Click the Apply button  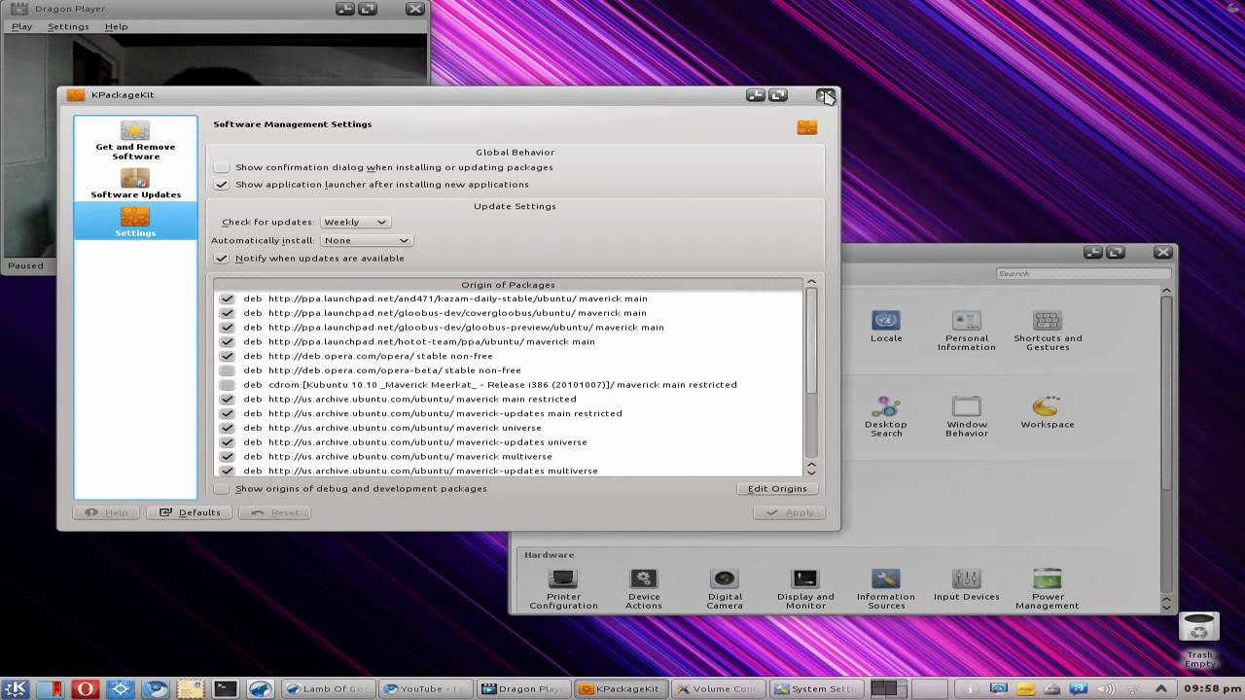(789, 512)
